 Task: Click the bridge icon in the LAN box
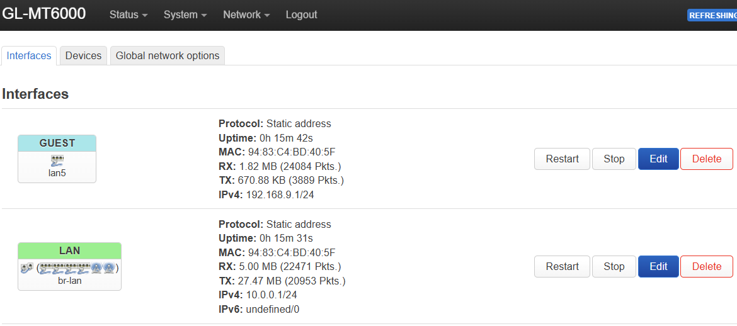[26, 267]
